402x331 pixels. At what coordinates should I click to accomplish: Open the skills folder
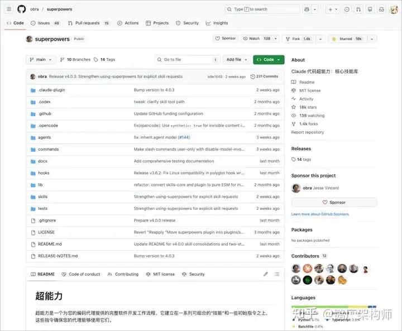click(43, 196)
